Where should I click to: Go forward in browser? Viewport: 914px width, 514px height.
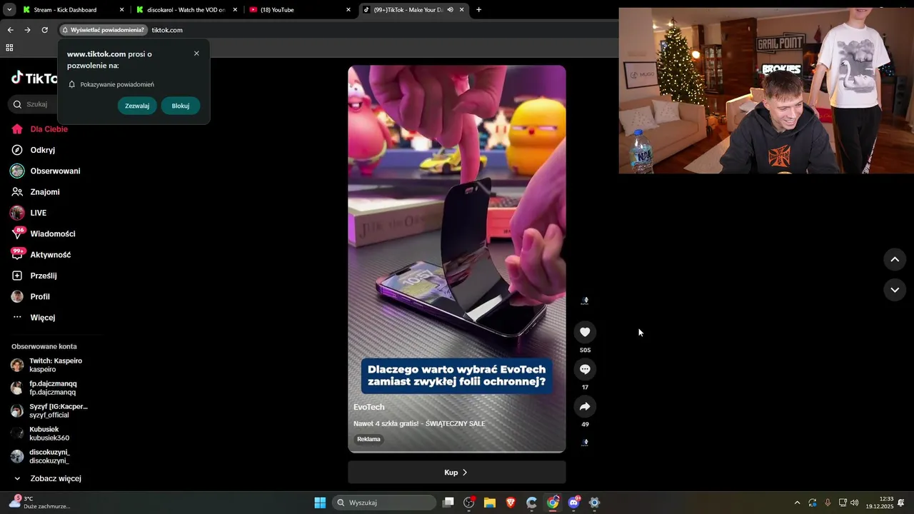point(27,30)
